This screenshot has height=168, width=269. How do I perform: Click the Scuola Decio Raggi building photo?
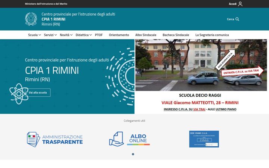[201, 65]
